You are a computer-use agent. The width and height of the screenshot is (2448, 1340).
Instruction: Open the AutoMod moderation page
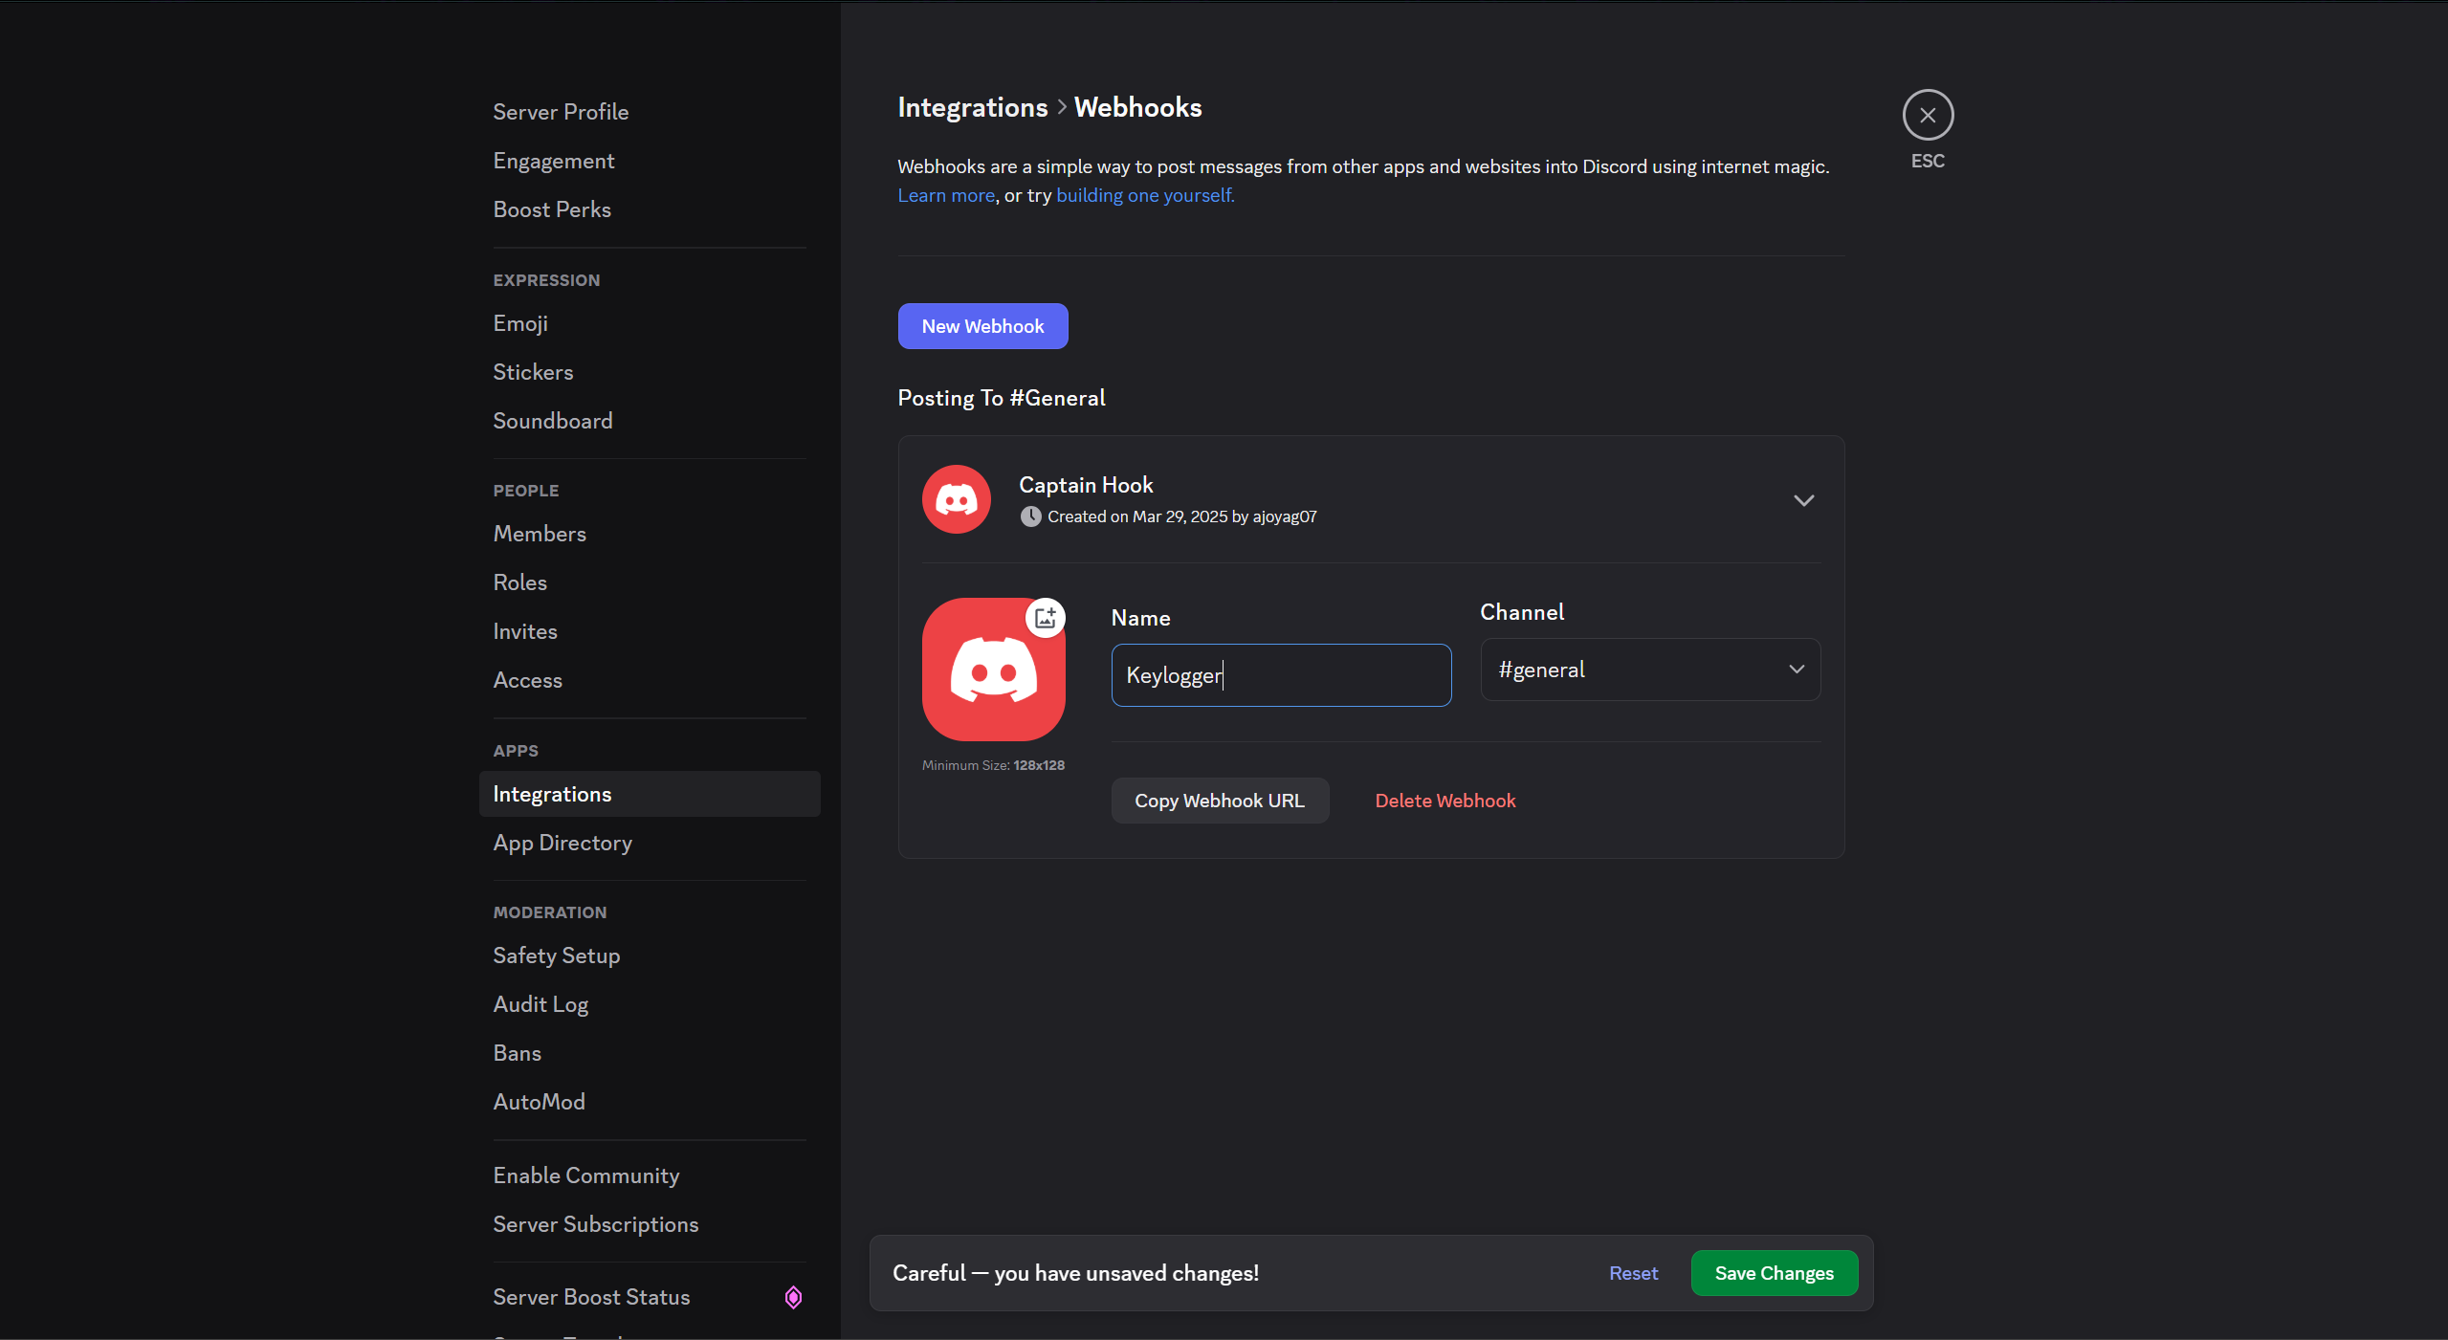[x=539, y=1102]
